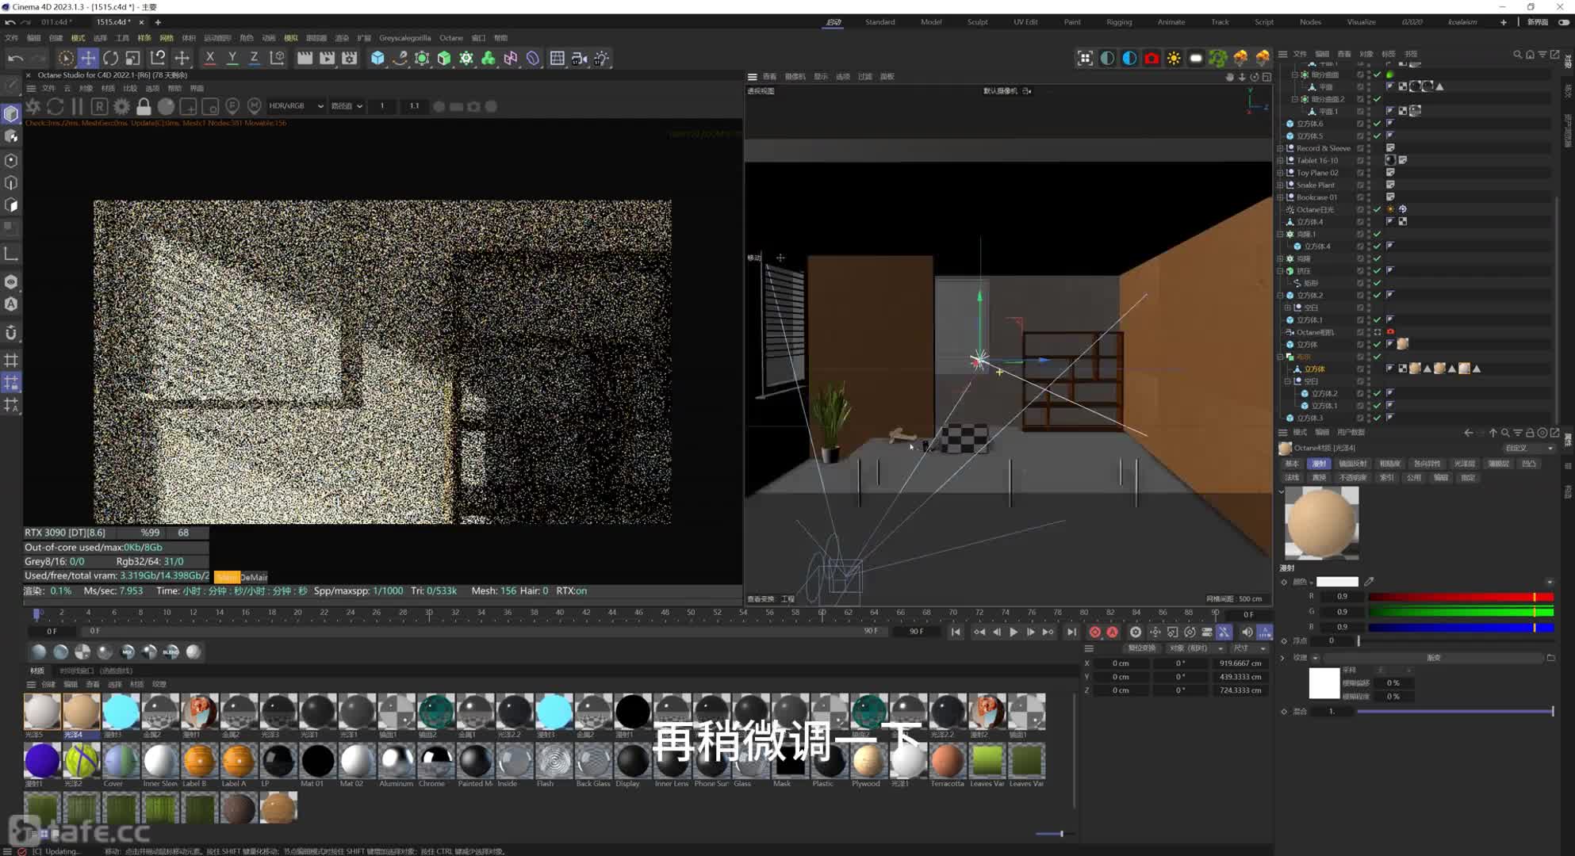This screenshot has height=856, width=1575.
Task: Click the autokey red A button
Action: (x=1113, y=632)
